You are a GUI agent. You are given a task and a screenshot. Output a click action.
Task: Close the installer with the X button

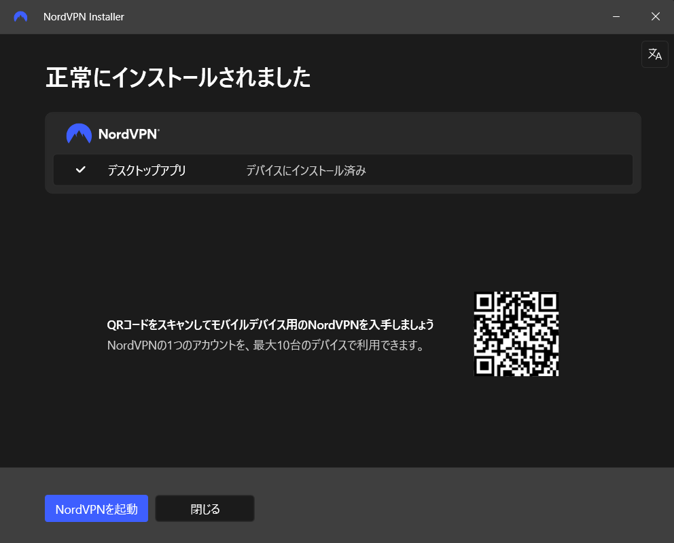[x=656, y=17]
